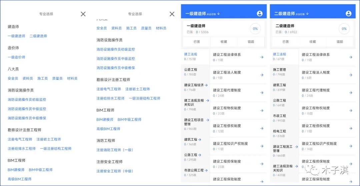The width and height of the screenshot is (360, 186).
Task: Tap arrow beside 建设工程知识产权制度 0/17 row
Action: tap(262, 146)
